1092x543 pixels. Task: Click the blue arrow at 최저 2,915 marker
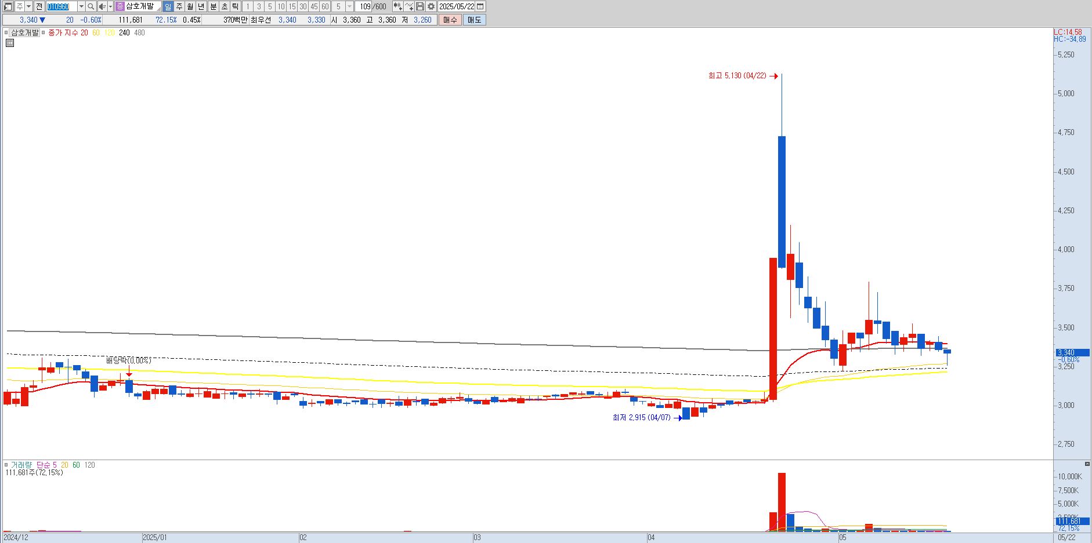(678, 418)
